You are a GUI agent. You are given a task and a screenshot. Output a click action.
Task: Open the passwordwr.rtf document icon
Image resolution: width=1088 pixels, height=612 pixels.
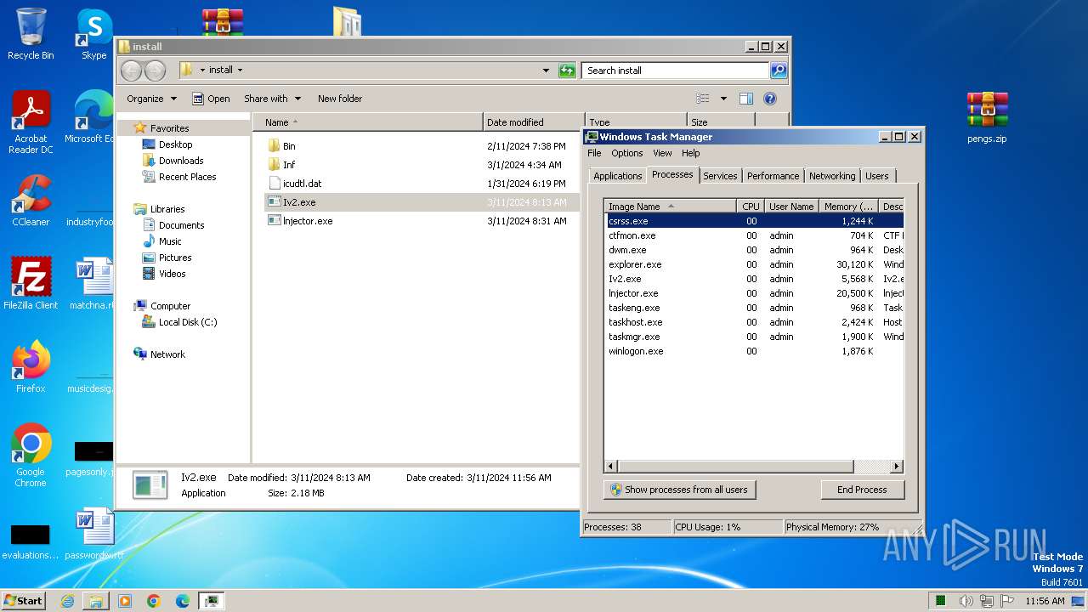point(93,534)
